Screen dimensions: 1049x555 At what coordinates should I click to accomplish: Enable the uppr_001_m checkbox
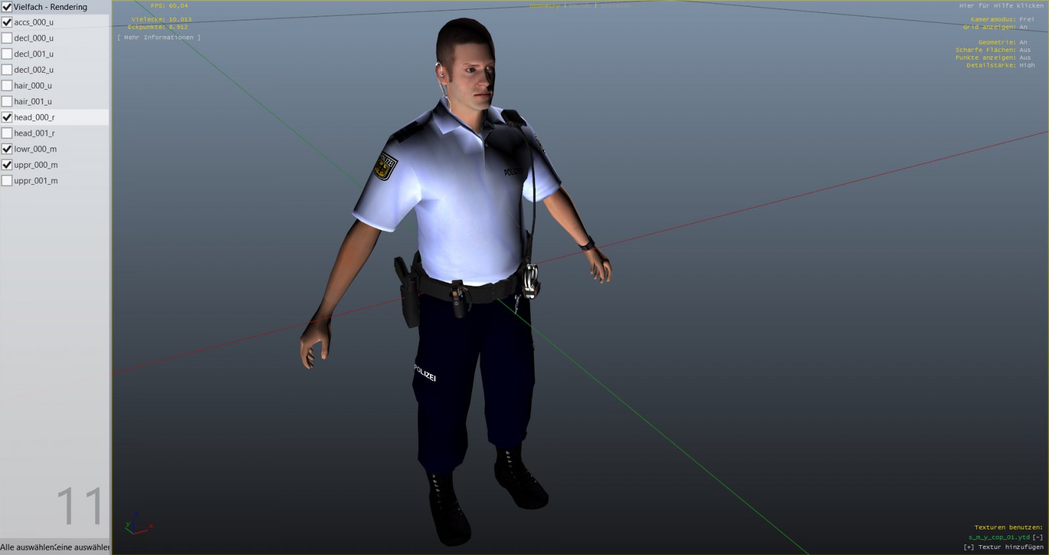coord(7,181)
